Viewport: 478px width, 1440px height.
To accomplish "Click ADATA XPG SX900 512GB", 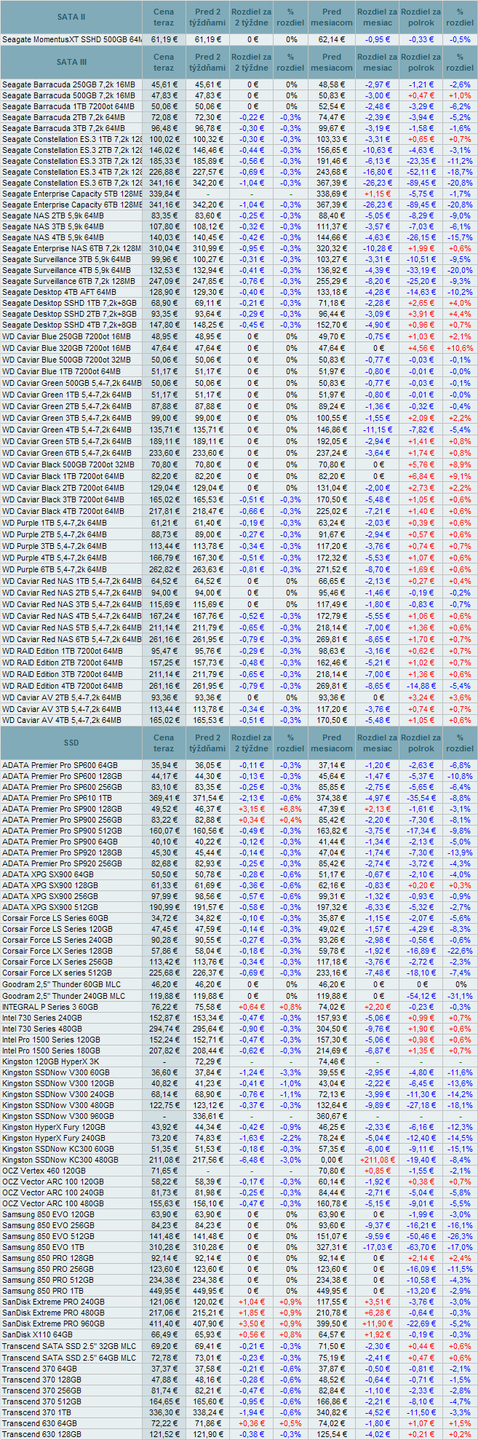I will pyautogui.click(x=50, y=907).
